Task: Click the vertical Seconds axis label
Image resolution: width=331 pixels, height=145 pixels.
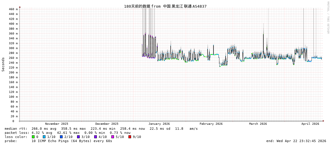Action: (3, 64)
